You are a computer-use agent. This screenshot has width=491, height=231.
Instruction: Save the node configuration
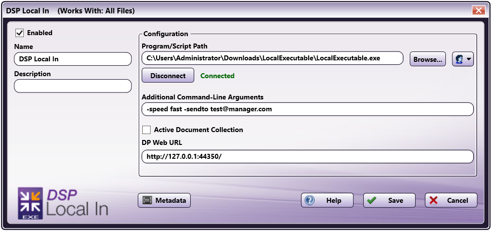pos(389,200)
